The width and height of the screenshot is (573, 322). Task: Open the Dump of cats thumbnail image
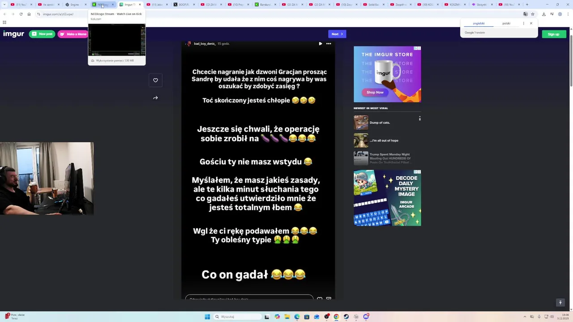pos(361,123)
